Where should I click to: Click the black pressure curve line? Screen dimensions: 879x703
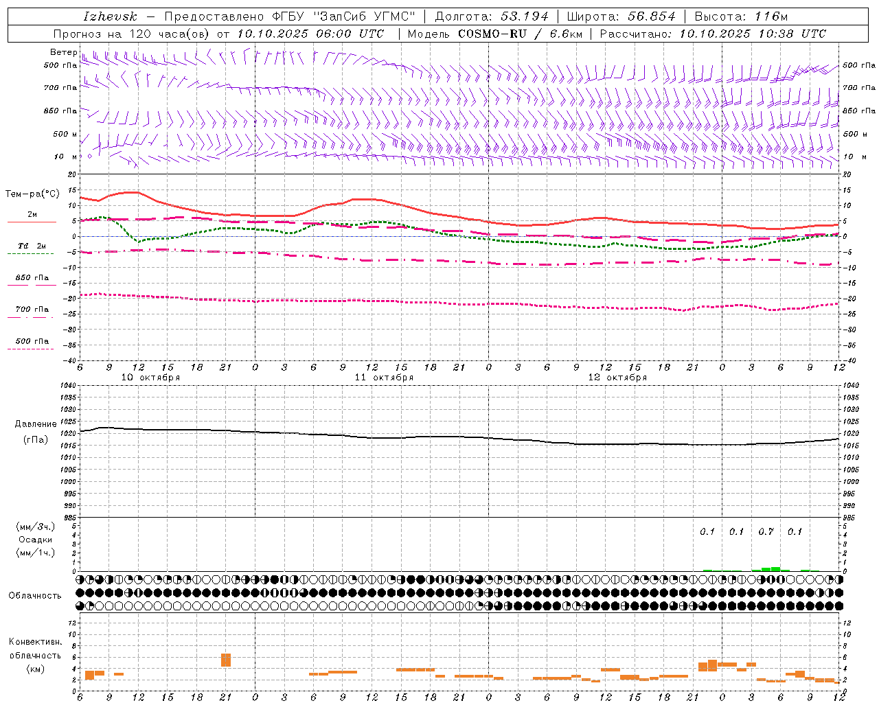(460, 437)
